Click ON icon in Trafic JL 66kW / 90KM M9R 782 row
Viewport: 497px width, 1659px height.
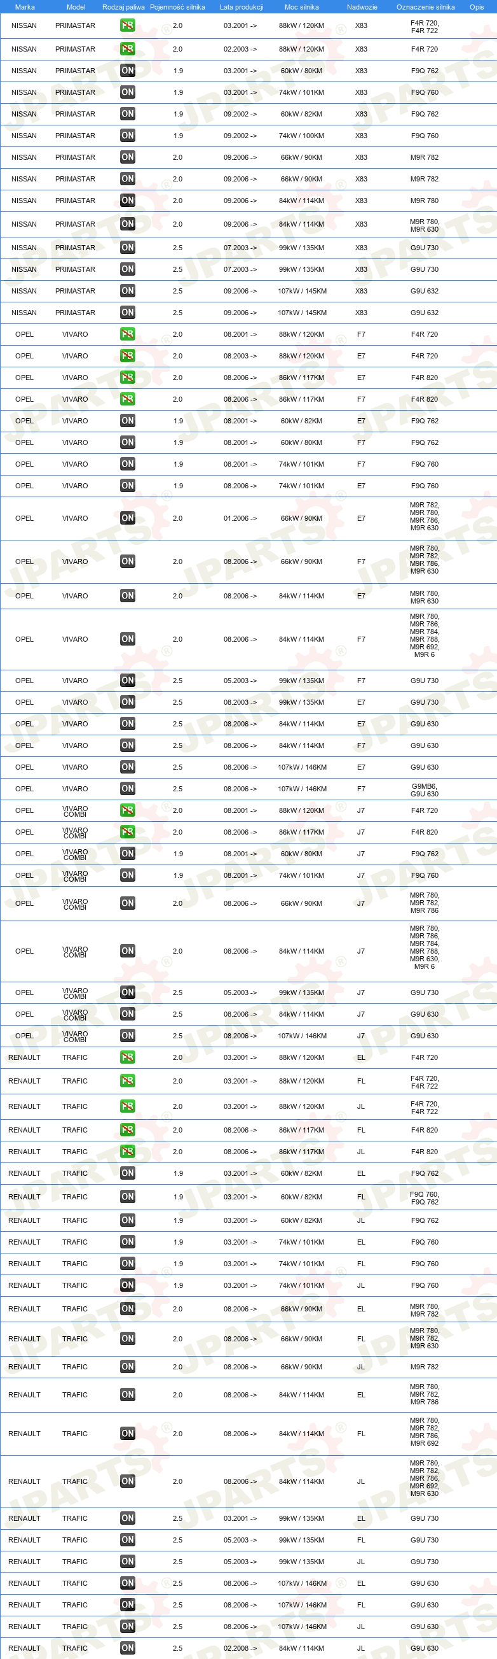(x=127, y=1367)
